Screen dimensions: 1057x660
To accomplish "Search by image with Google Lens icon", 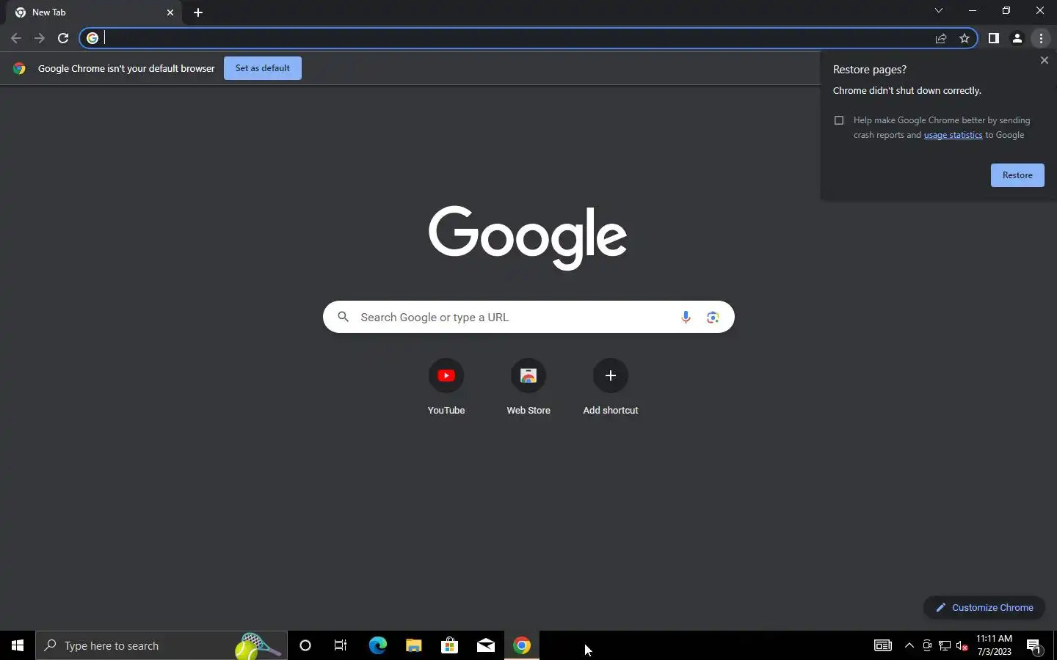I will [x=713, y=317].
